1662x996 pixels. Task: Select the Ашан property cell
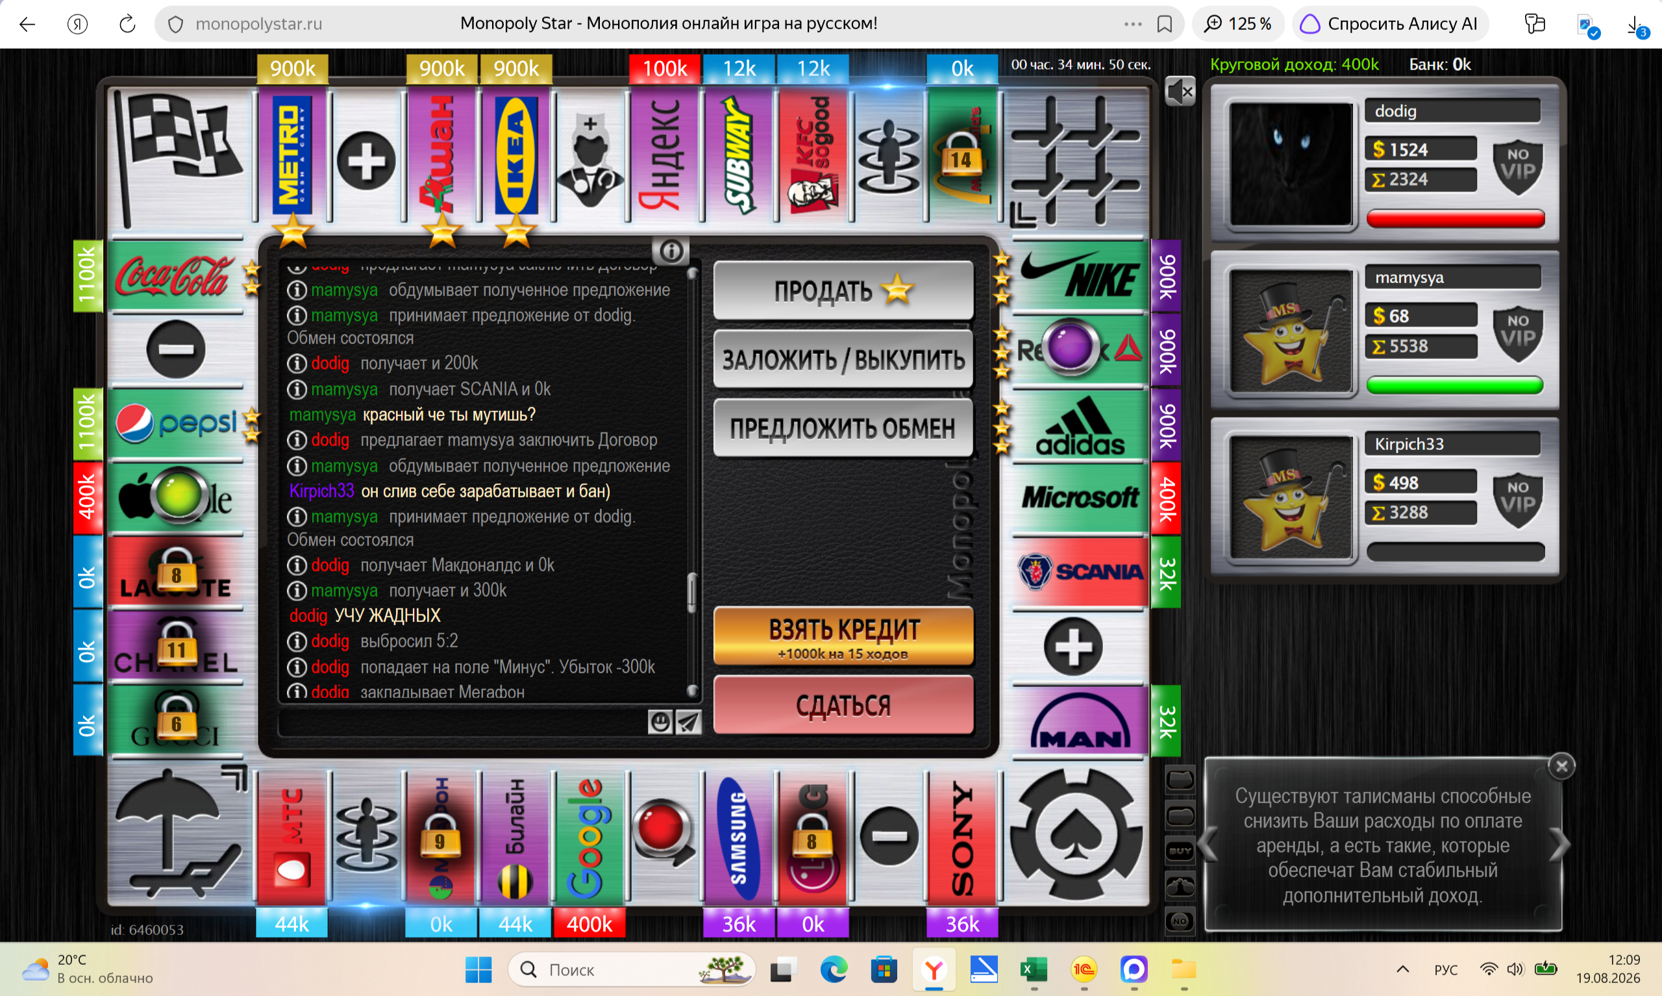coord(441,155)
